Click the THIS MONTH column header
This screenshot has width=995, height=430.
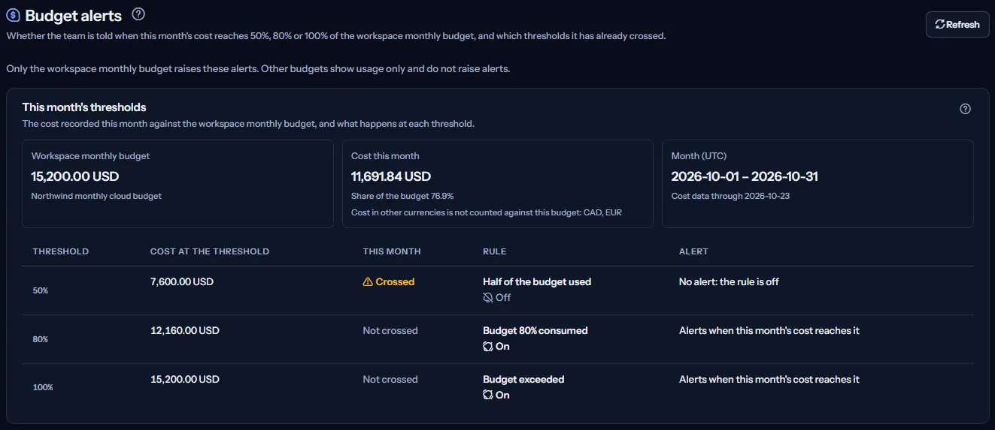point(392,251)
